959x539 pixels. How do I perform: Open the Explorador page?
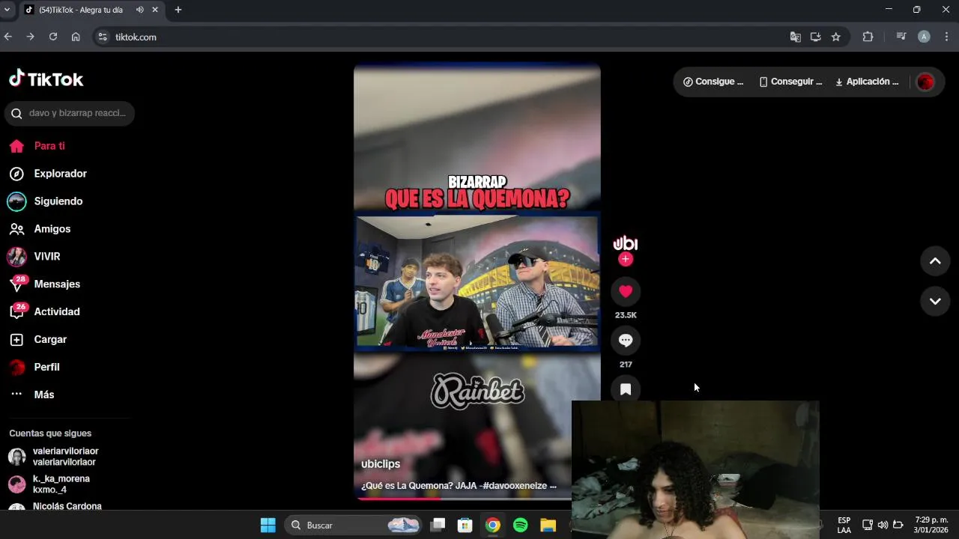[x=48, y=174]
